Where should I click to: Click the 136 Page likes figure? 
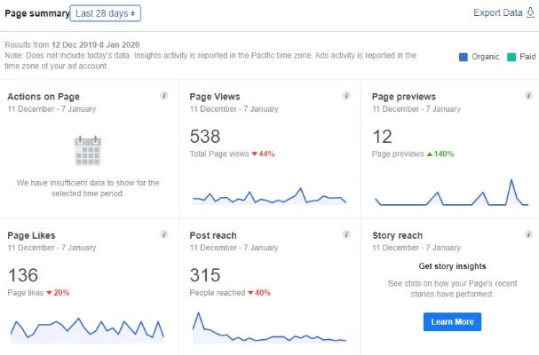[x=24, y=275]
